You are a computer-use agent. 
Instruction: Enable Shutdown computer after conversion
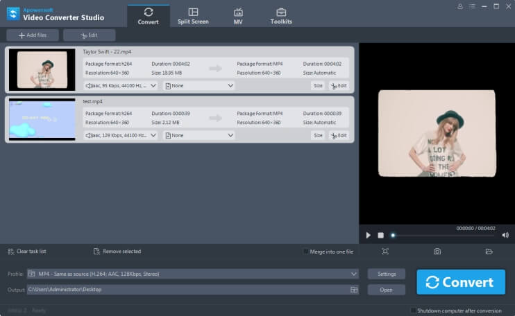[413, 310]
